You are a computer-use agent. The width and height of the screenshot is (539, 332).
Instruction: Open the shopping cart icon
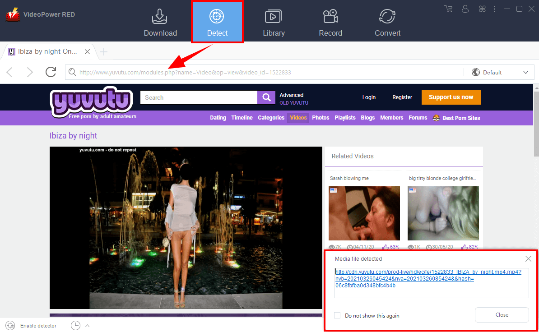[448, 9]
